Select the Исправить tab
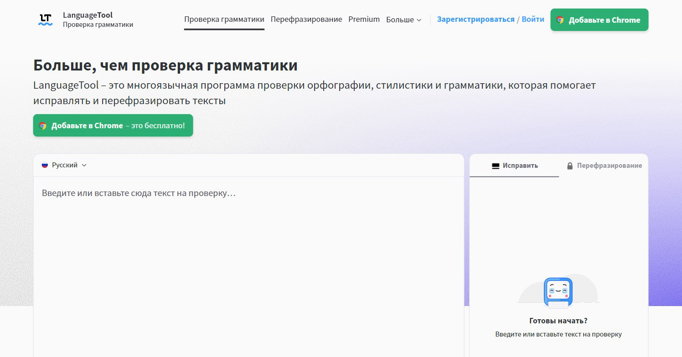Screen dimensions: 682x357 tap(514, 166)
